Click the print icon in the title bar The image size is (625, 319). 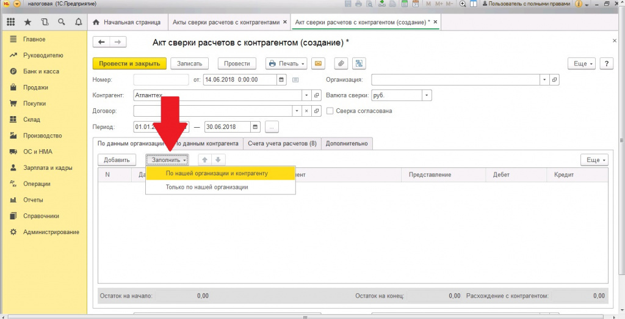pos(358,4)
